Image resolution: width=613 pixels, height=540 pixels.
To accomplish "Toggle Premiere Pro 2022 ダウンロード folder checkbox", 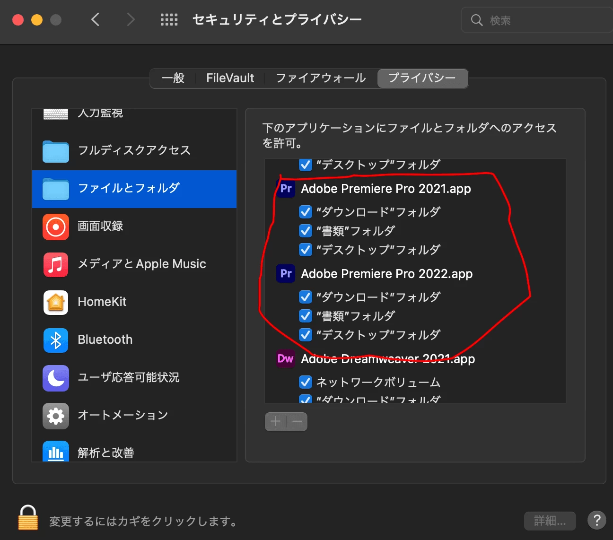I will click(x=306, y=297).
